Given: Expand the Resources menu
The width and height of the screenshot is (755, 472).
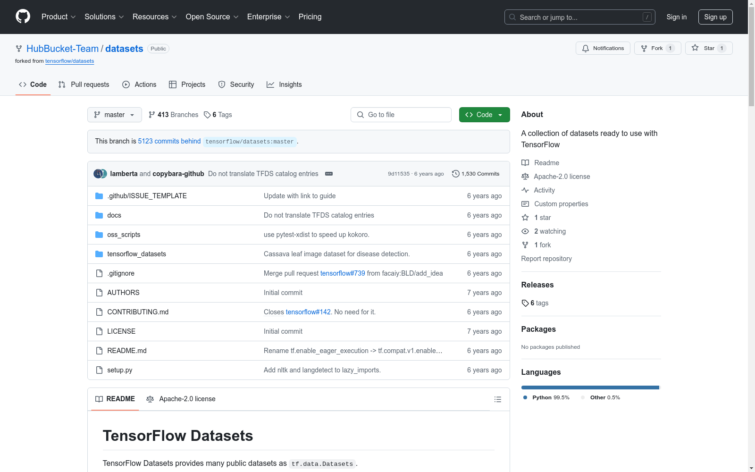Looking at the screenshot, I should tap(155, 17).
